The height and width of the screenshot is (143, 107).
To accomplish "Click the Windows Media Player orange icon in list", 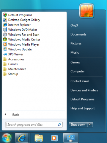I will point(5,44).
